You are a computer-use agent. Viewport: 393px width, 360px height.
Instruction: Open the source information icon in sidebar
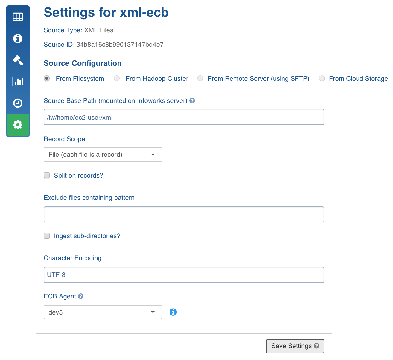click(18, 38)
